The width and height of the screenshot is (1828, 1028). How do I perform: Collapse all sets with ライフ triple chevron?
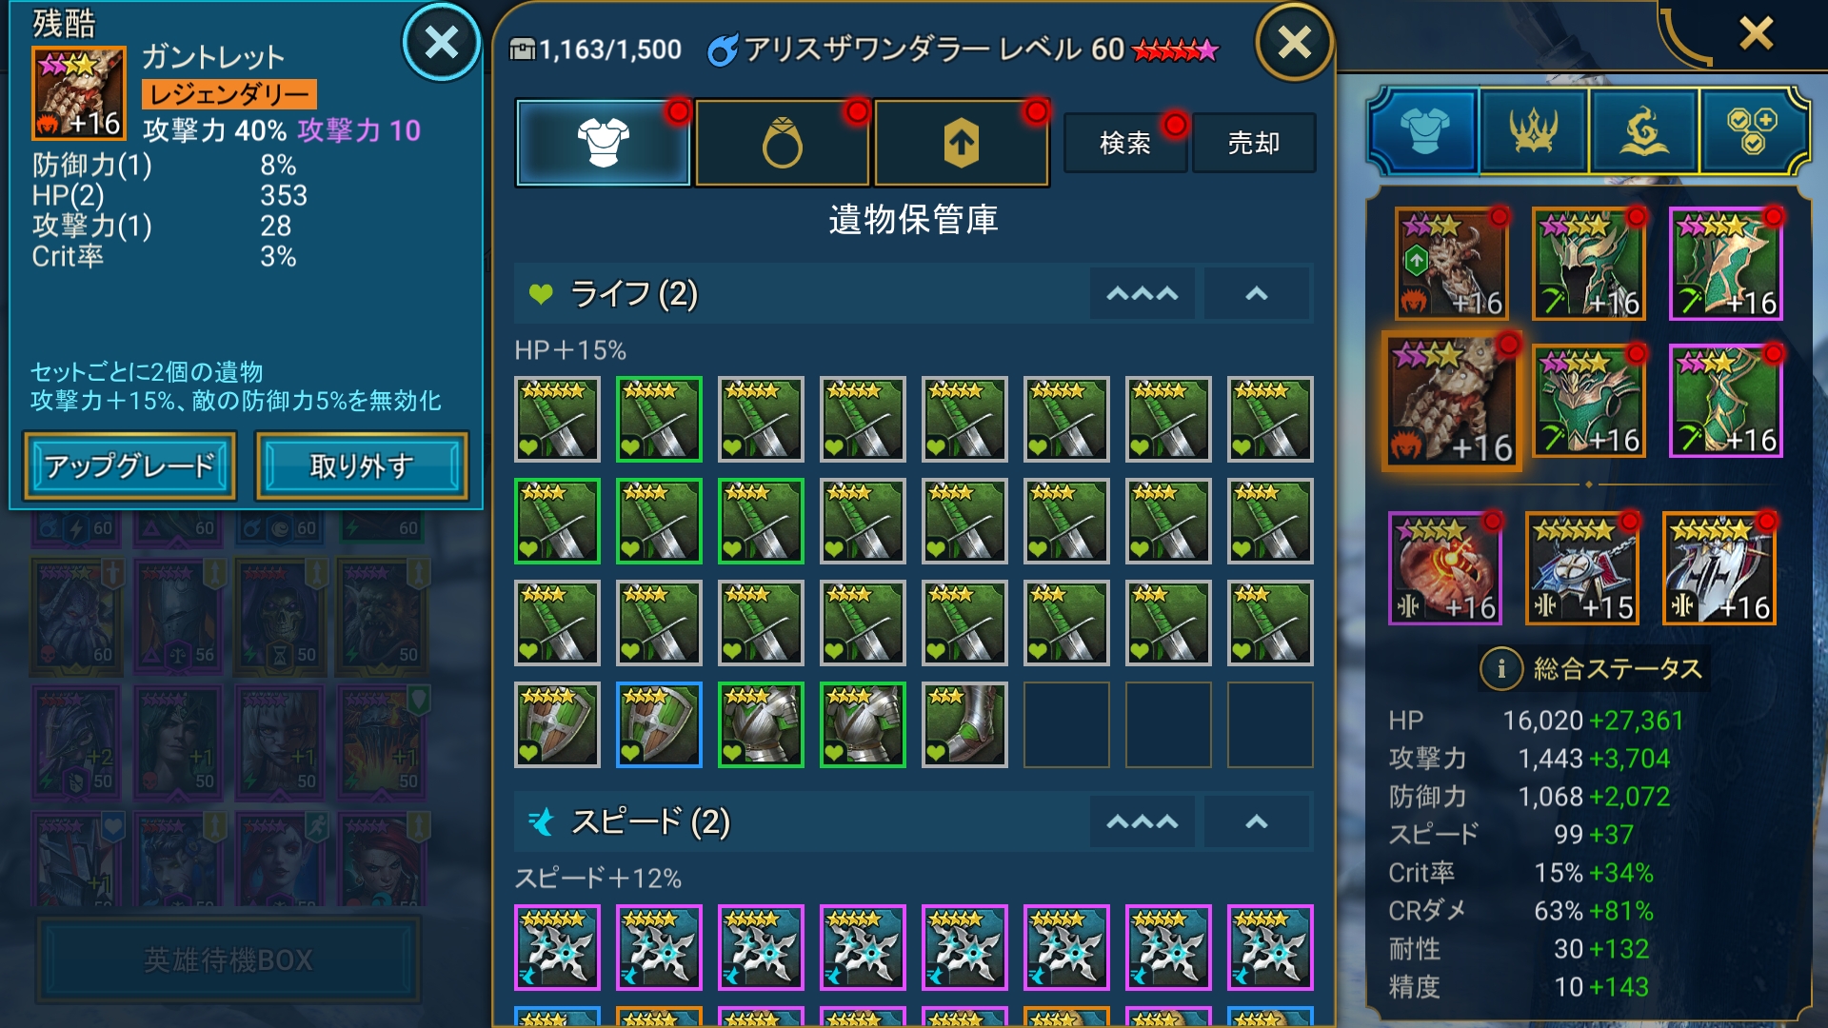point(1142,294)
